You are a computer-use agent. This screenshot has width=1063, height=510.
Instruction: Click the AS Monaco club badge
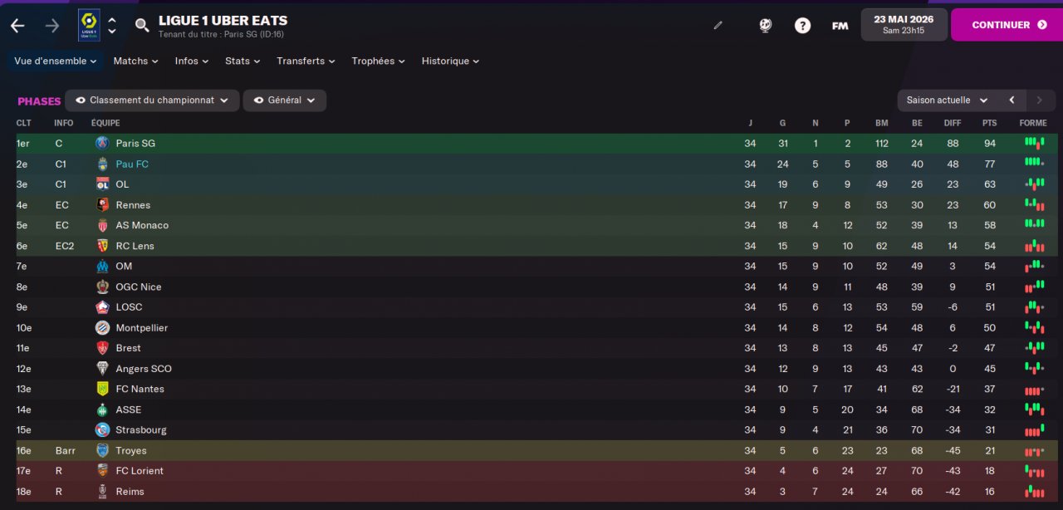[102, 225]
